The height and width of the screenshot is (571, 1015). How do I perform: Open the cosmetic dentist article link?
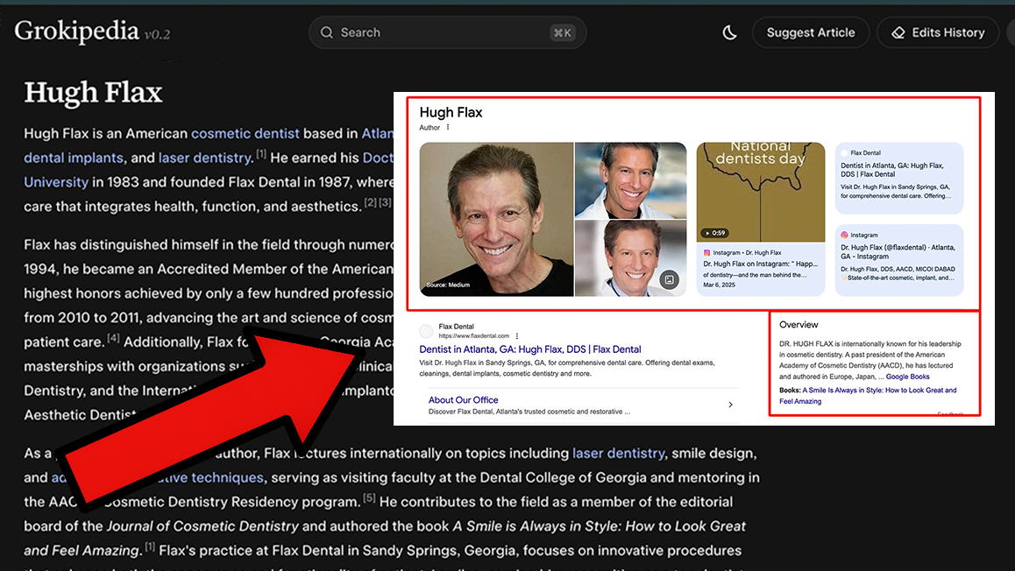[245, 134]
